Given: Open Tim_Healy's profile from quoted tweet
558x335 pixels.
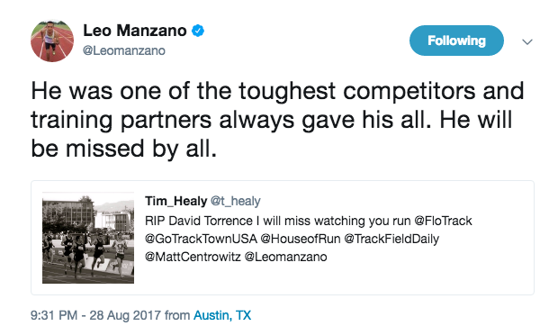Looking at the screenshot, I should 175,201.
